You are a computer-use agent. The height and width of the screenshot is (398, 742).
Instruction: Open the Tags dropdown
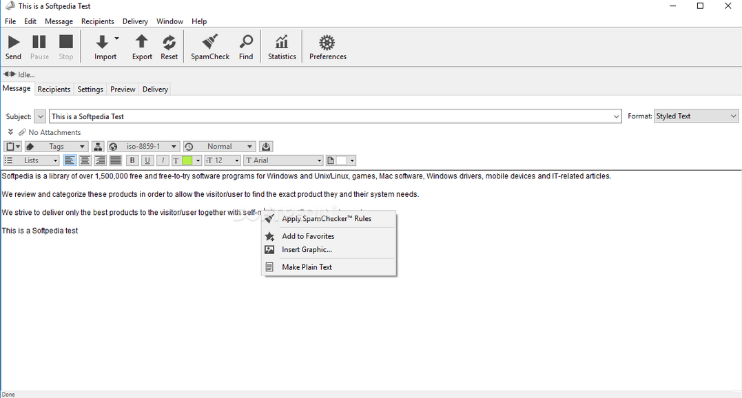[56, 147]
